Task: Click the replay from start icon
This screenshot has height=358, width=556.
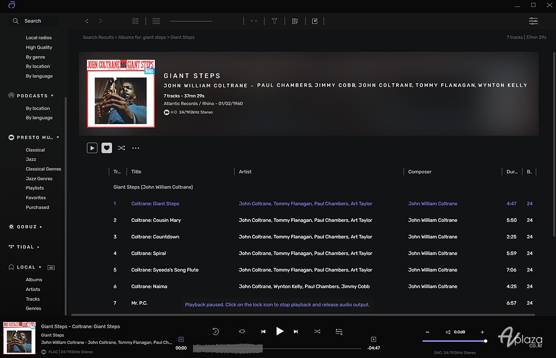Action: [215, 332]
